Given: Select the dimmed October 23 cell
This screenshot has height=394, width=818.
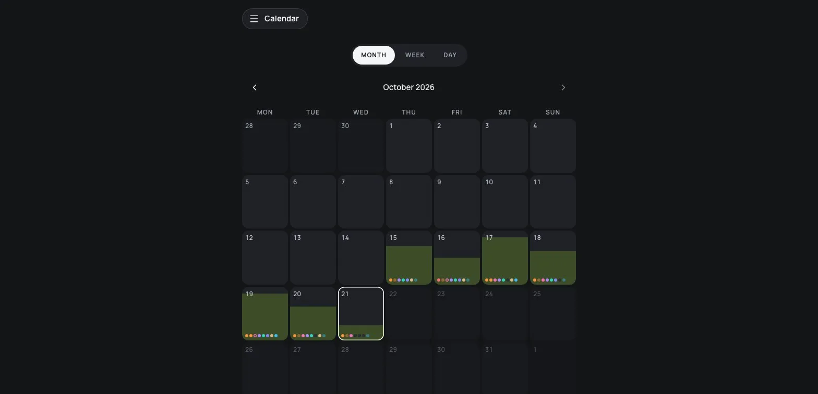Looking at the screenshot, I should [x=457, y=314].
